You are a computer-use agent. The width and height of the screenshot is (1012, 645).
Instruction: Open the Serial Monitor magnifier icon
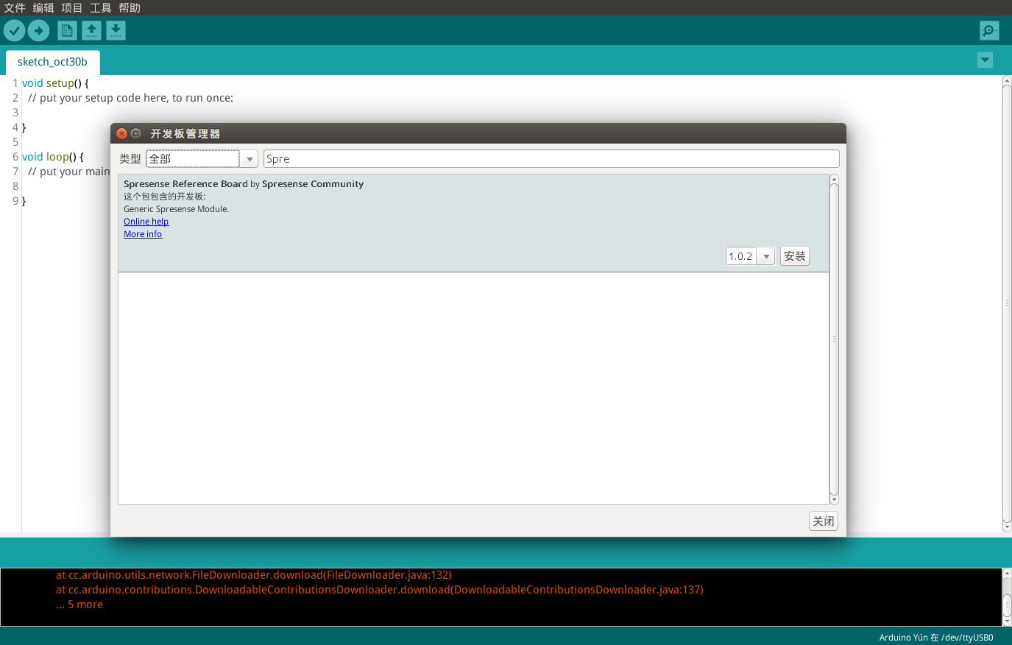coord(989,31)
